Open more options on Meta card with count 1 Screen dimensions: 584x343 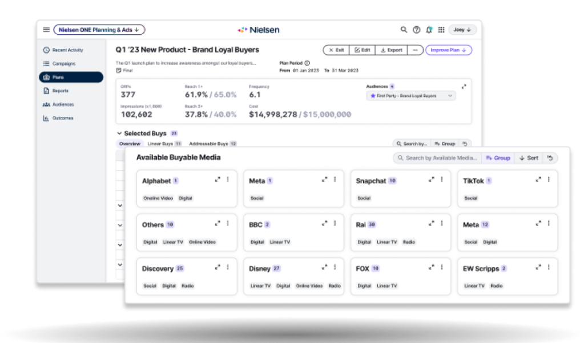click(x=335, y=179)
